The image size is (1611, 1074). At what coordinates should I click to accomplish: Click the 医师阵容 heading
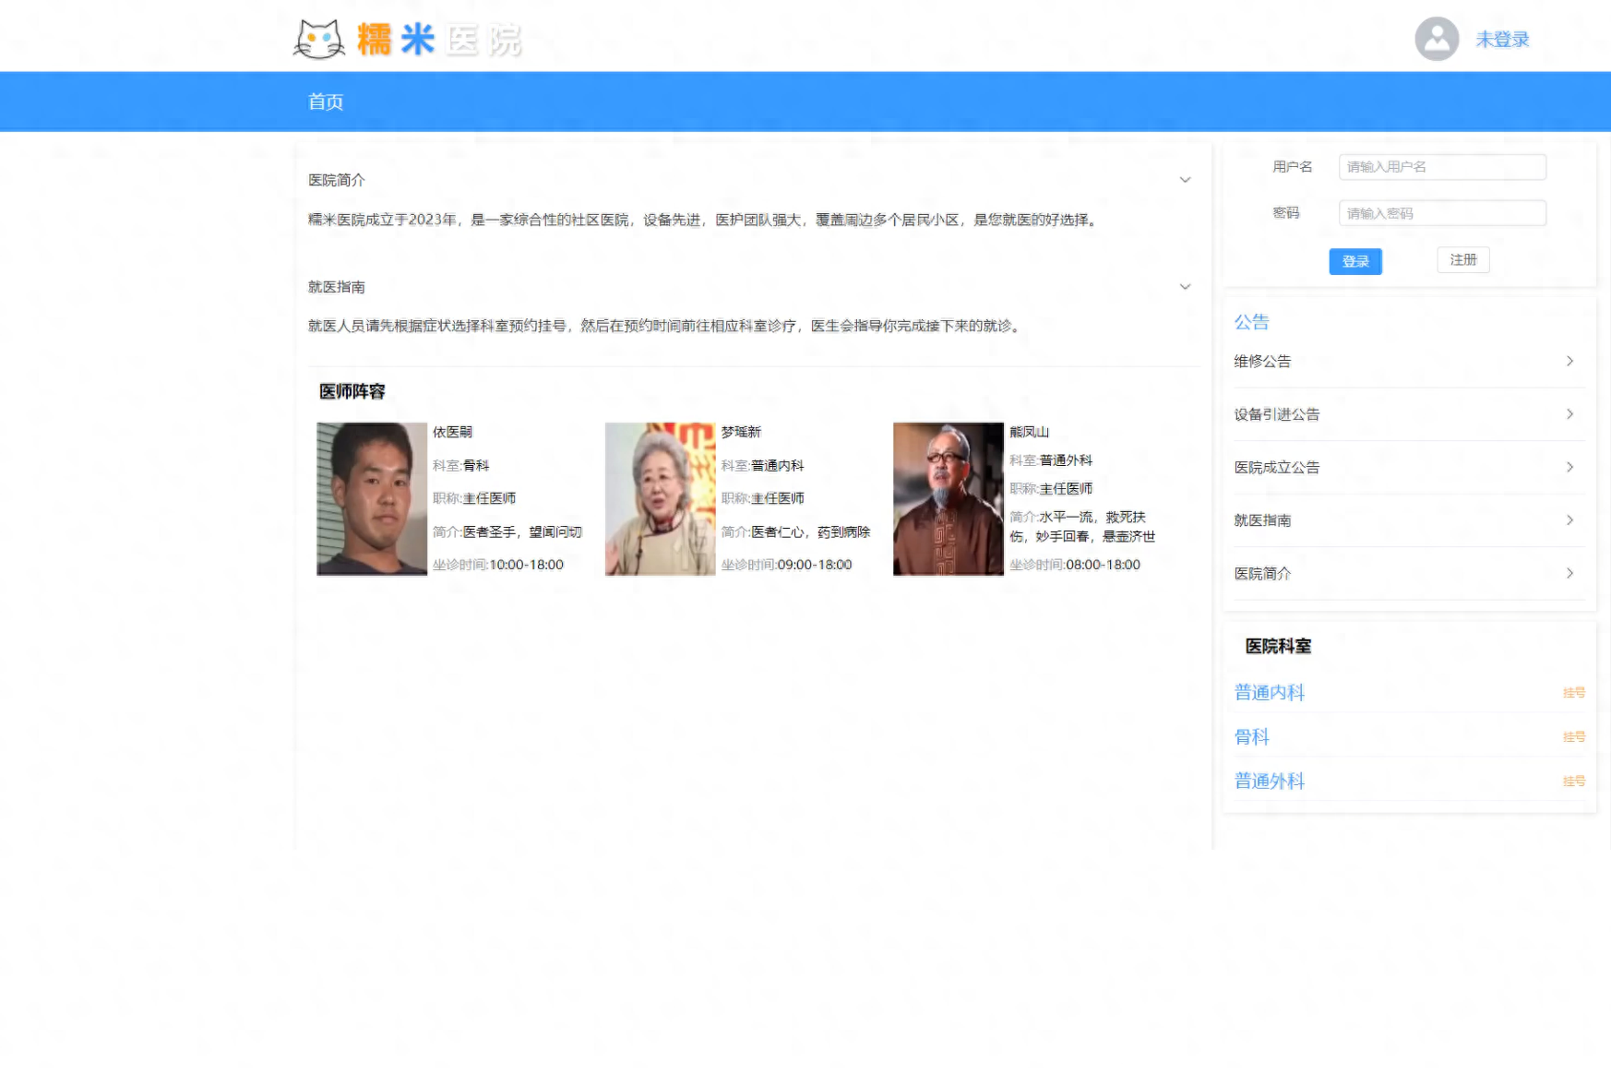click(x=352, y=392)
